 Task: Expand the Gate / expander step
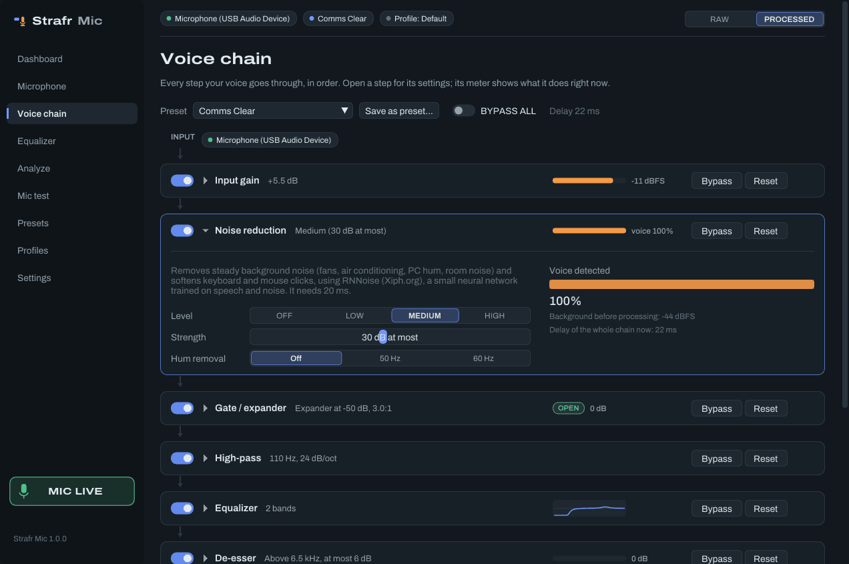point(206,408)
